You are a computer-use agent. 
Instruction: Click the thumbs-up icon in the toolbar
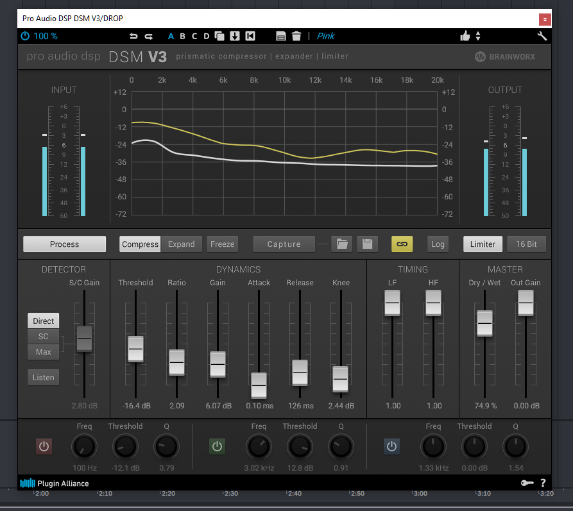tap(465, 37)
